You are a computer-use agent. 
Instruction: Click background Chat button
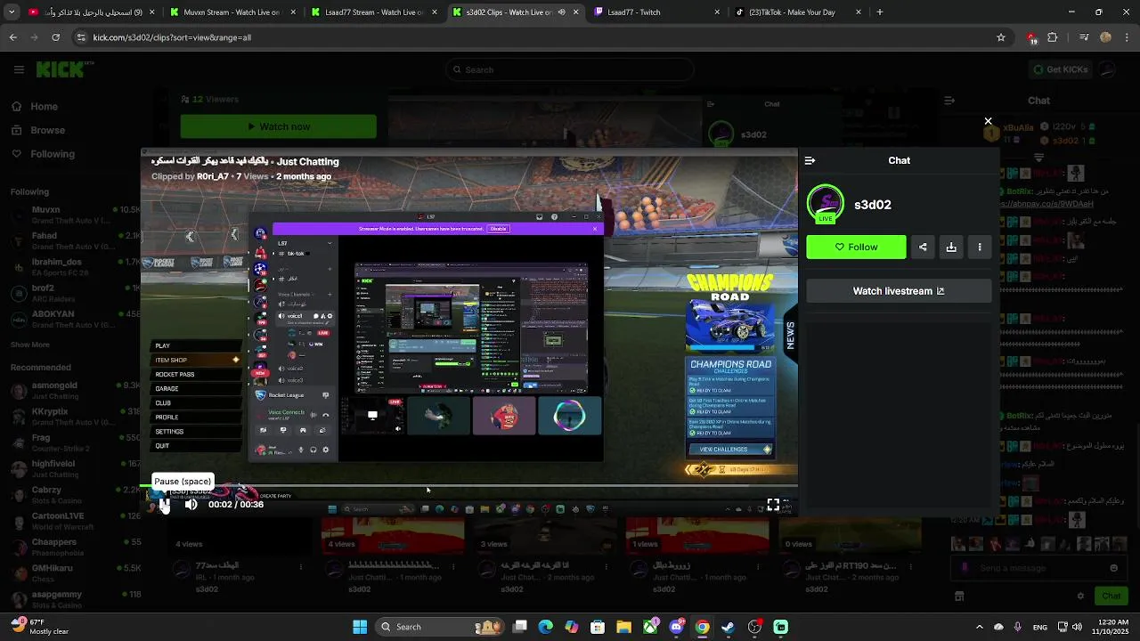(1111, 596)
